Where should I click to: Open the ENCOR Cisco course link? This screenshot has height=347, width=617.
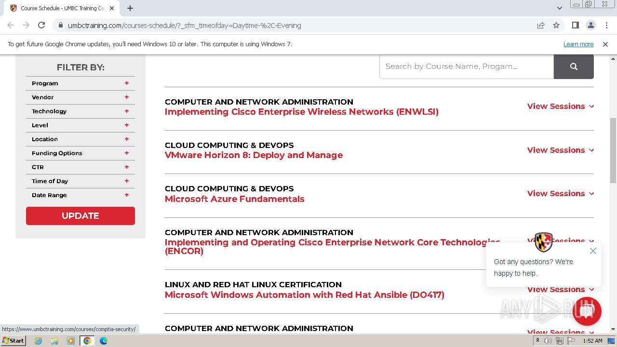pos(333,247)
